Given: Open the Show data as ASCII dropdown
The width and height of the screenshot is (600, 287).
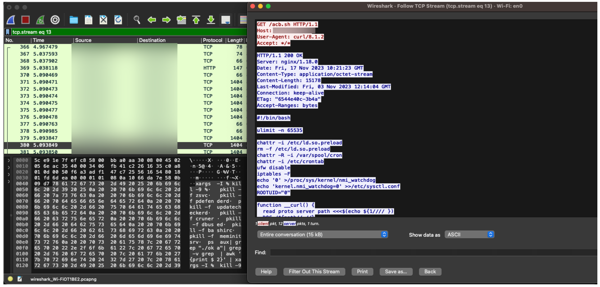Looking at the screenshot, I should click(469, 235).
